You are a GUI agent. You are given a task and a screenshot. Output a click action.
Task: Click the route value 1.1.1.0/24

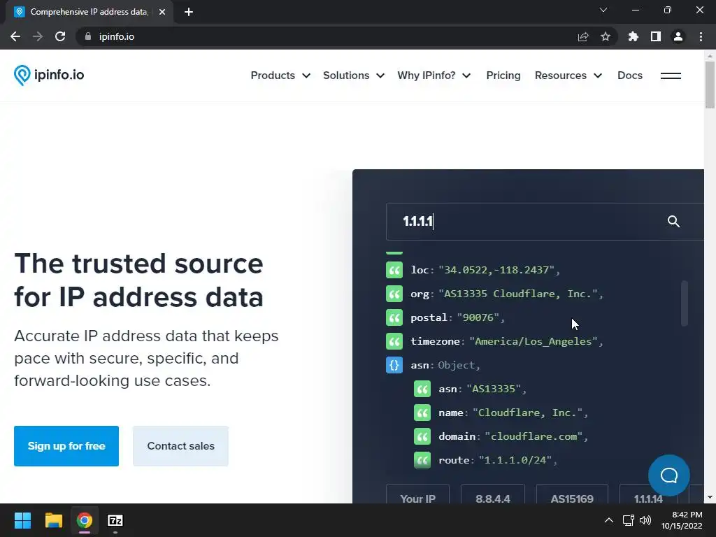(x=515, y=460)
